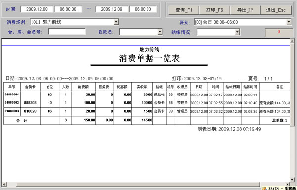This screenshot has width=297, height=190.
Task: Select order row 01880001
Action: coord(147,95)
